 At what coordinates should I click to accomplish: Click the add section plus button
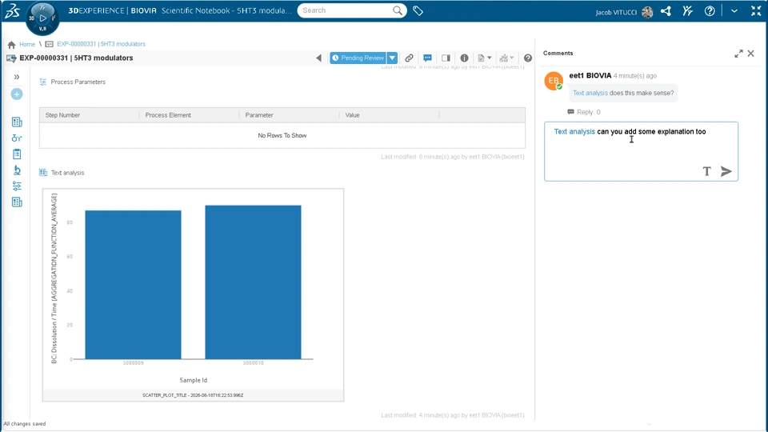pyautogui.click(x=17, y=94)
